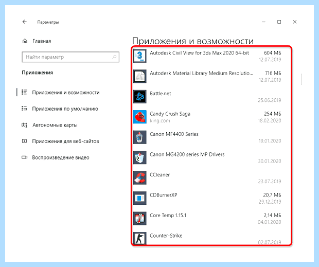
Task: Click the Candy Crush Saga app icon
Action: point(139,117)
